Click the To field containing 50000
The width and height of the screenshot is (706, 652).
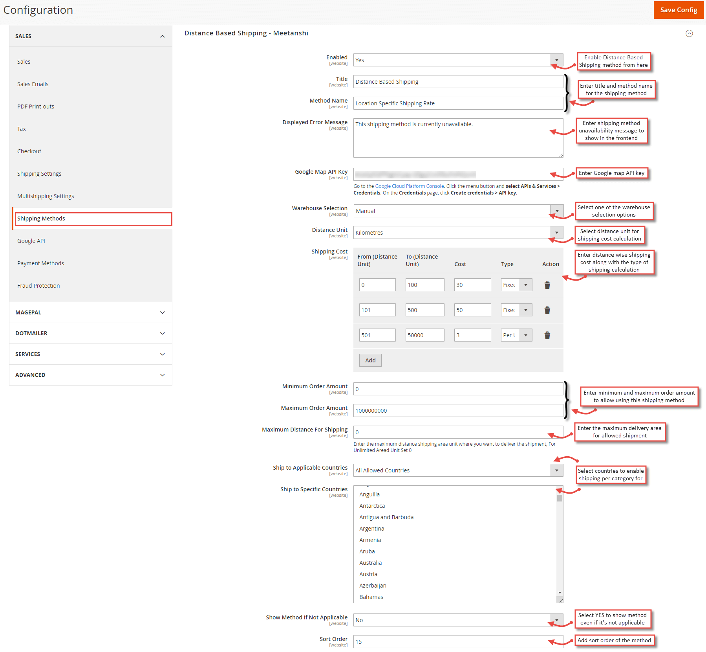click(425, 335)
